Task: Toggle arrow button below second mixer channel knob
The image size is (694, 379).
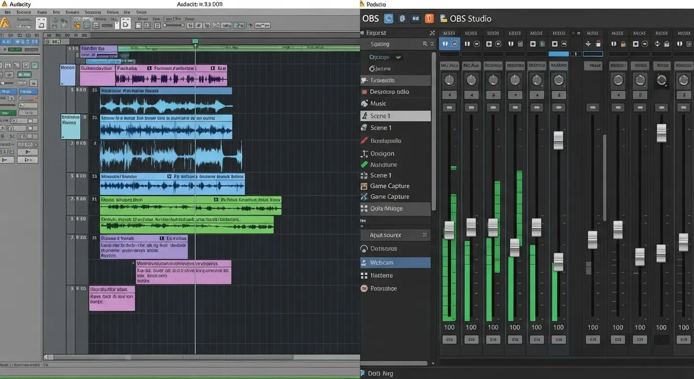Action: point(471,95)
